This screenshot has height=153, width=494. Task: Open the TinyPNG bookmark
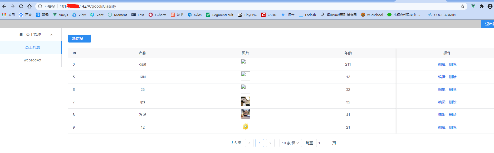[247, 15]
